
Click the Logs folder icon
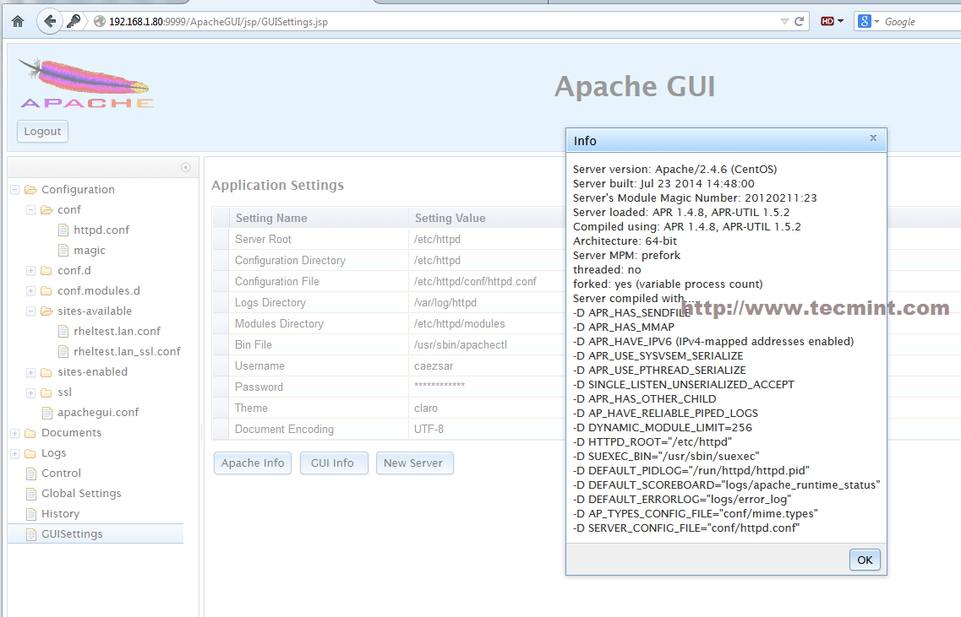[30, 453]
